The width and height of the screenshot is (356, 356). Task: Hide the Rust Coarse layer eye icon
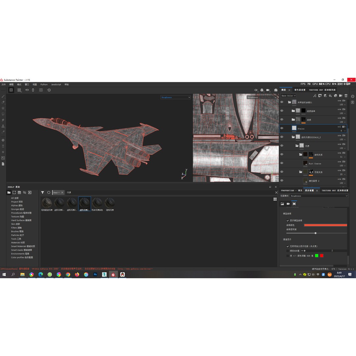coord(282,163)
